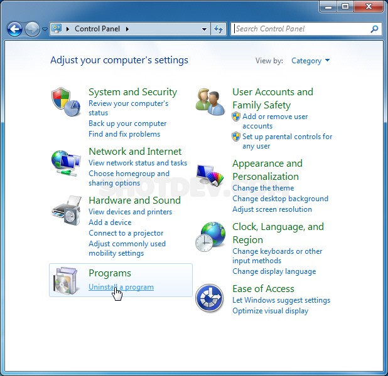Click the Hardware and Sound printer icon

click(x=67, y=210)
